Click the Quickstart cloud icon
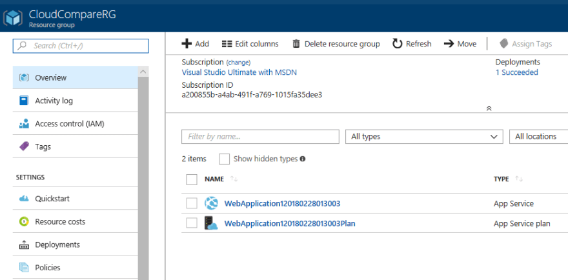This screenshot has height=280, width=568. coord(24,199)
